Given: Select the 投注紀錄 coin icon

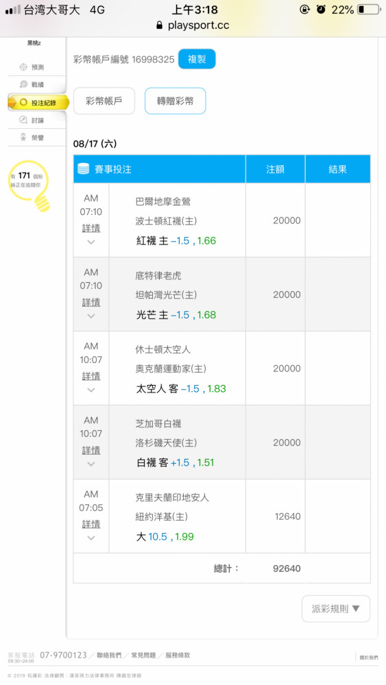Looking at the screenshot, I should point(23,103).
